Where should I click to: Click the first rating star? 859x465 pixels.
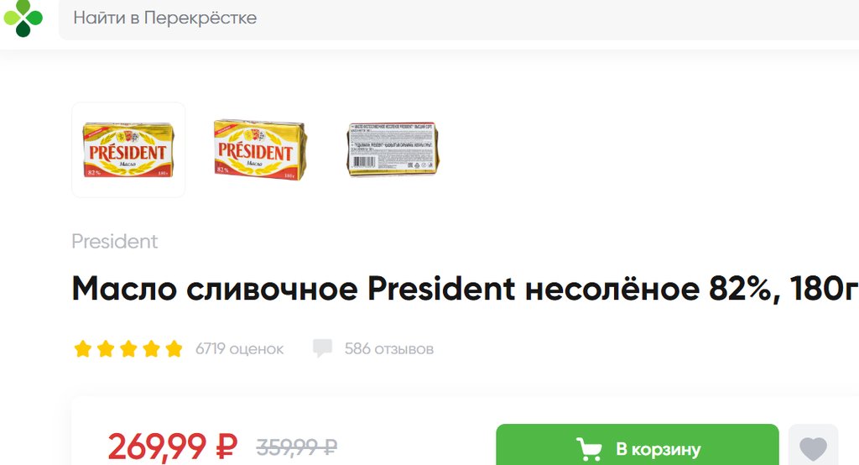coord(83,349)
